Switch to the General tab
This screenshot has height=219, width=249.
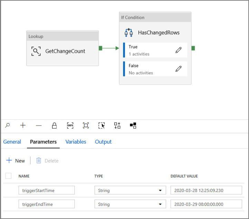click(12, 142)
